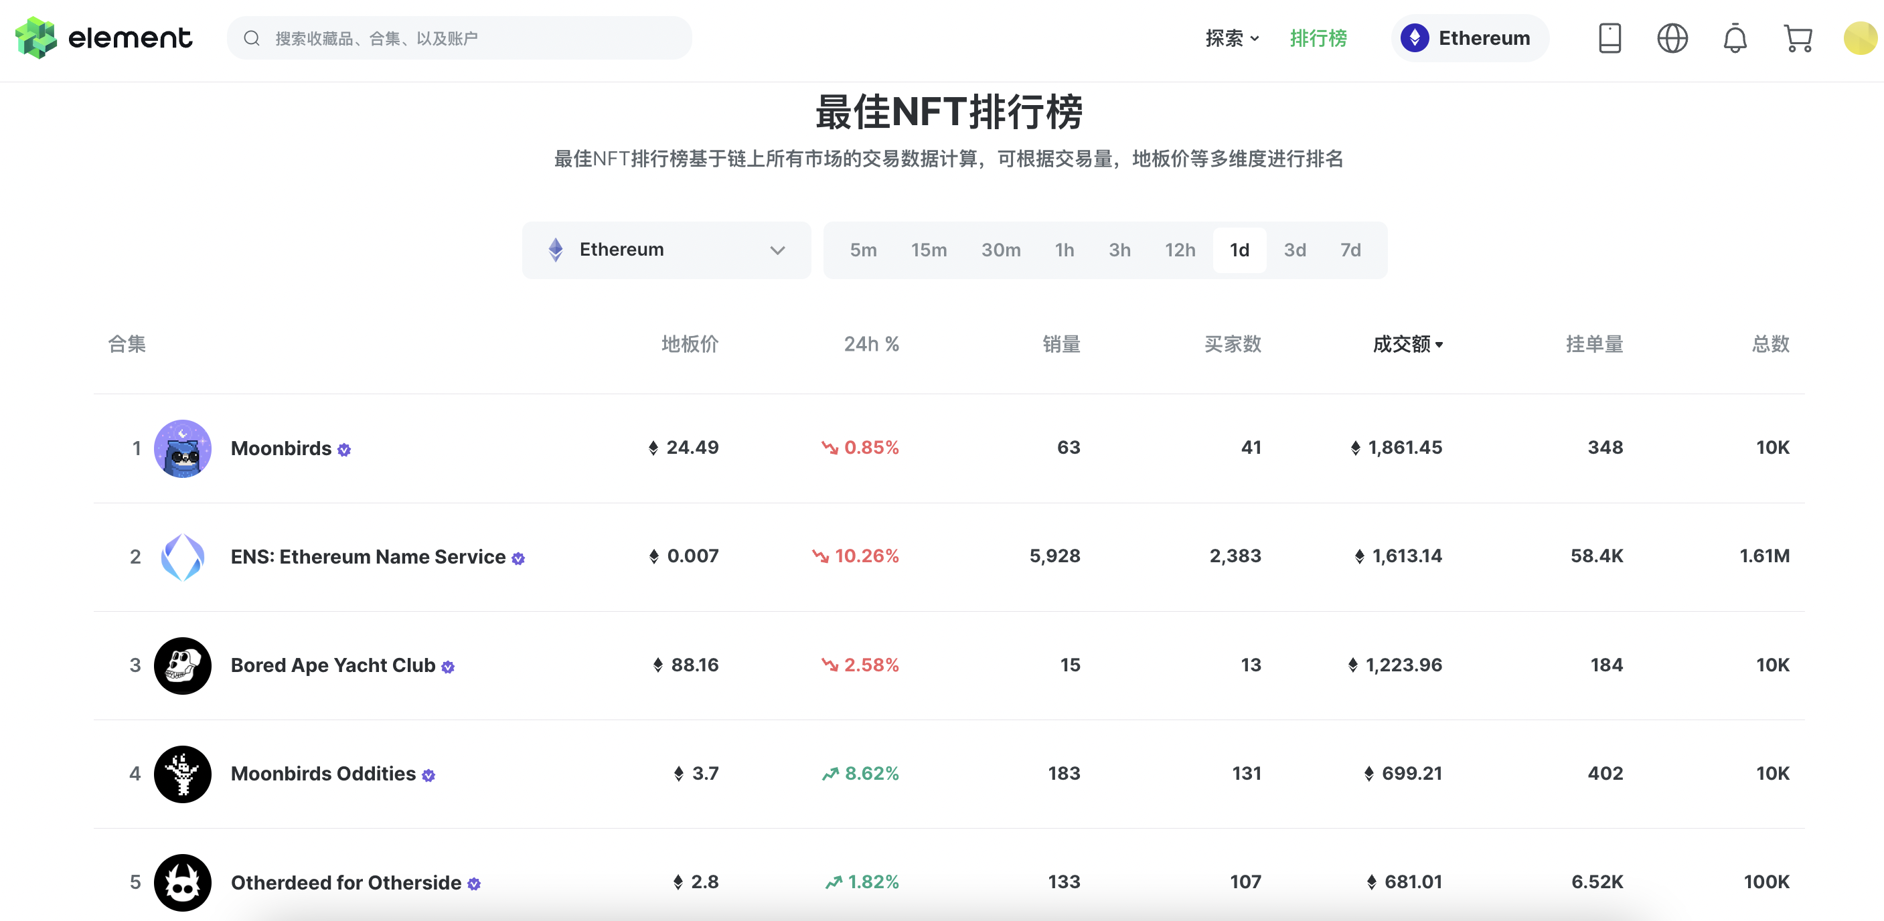Viewport: 1884px width, 921px height.
Task: Sort by 买家数 column header
Action: (1233, 344)
